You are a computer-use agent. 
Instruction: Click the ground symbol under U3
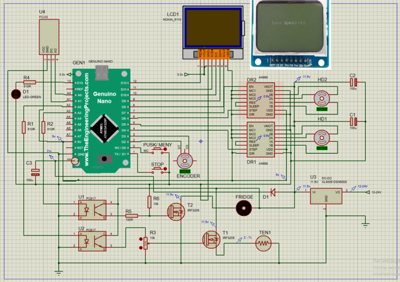click(x=365, y=225)
